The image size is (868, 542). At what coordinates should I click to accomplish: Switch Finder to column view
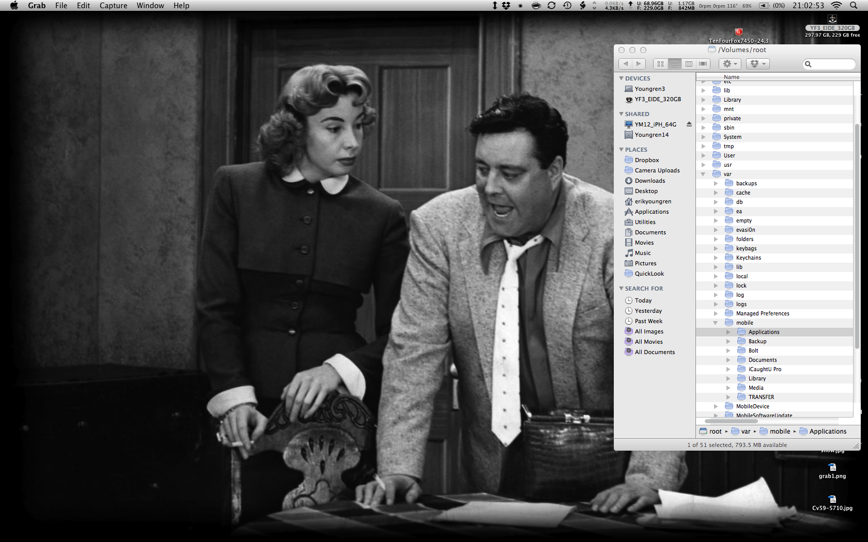(x=689, y=64)
